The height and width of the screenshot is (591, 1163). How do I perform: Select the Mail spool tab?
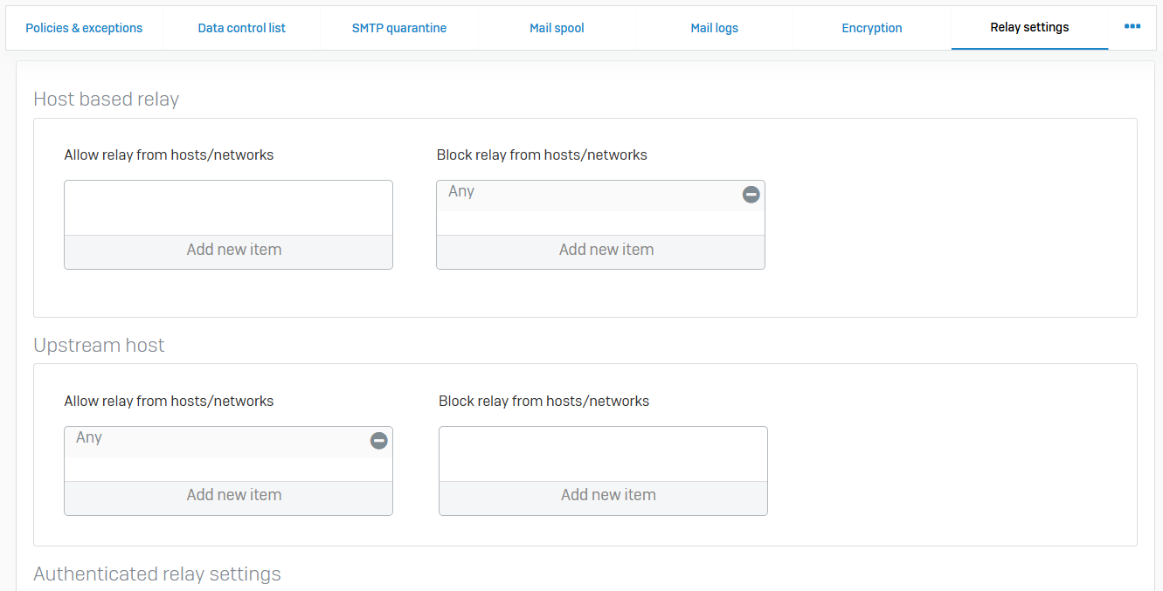[557, 28]
